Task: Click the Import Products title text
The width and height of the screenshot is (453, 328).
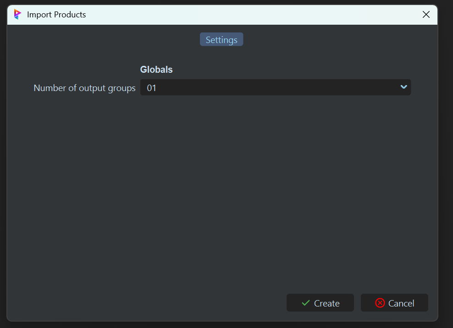Action: 56,15
